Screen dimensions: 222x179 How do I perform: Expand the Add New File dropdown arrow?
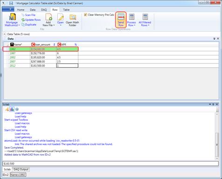tap(54, 25)
